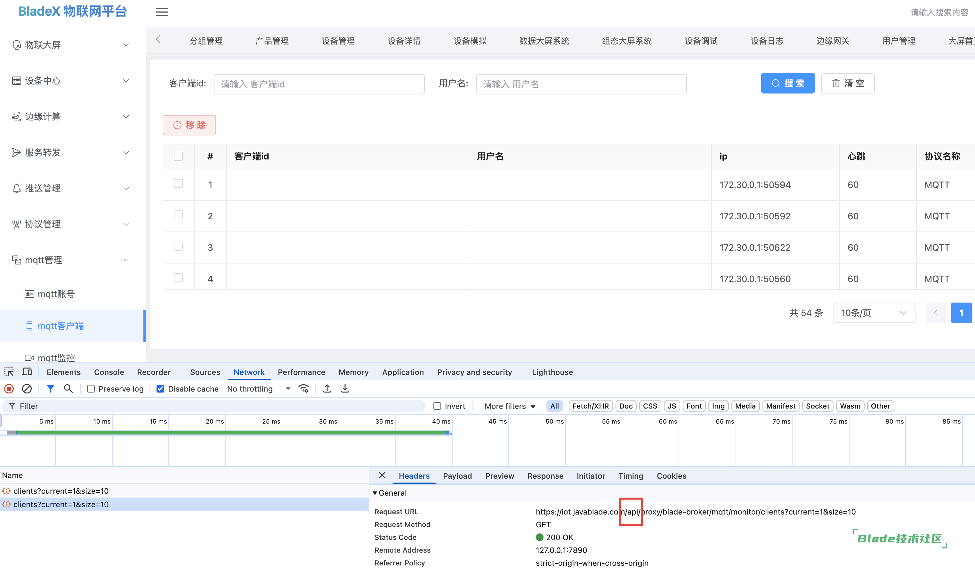Collapse the mqtt管理 menu chevron
This screenshot has height=568, width=975.
126,260
